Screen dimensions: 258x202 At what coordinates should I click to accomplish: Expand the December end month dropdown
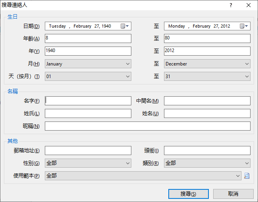207,64
